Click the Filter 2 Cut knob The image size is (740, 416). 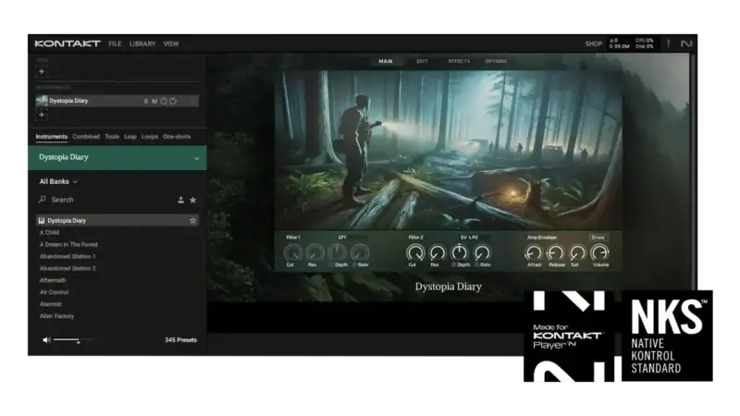tap(414, 252)
